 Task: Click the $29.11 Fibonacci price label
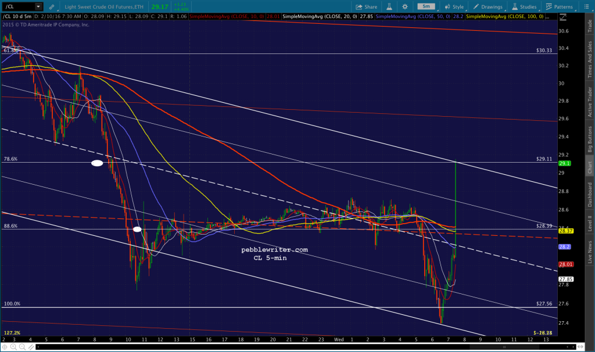544,159
